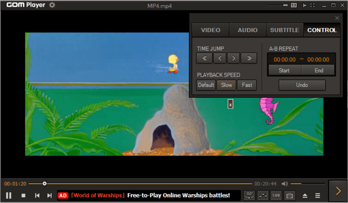Close the x overlay on video
Image resolution: width=348 pixels, height=203 pixels.
click(x=230, y=104)
